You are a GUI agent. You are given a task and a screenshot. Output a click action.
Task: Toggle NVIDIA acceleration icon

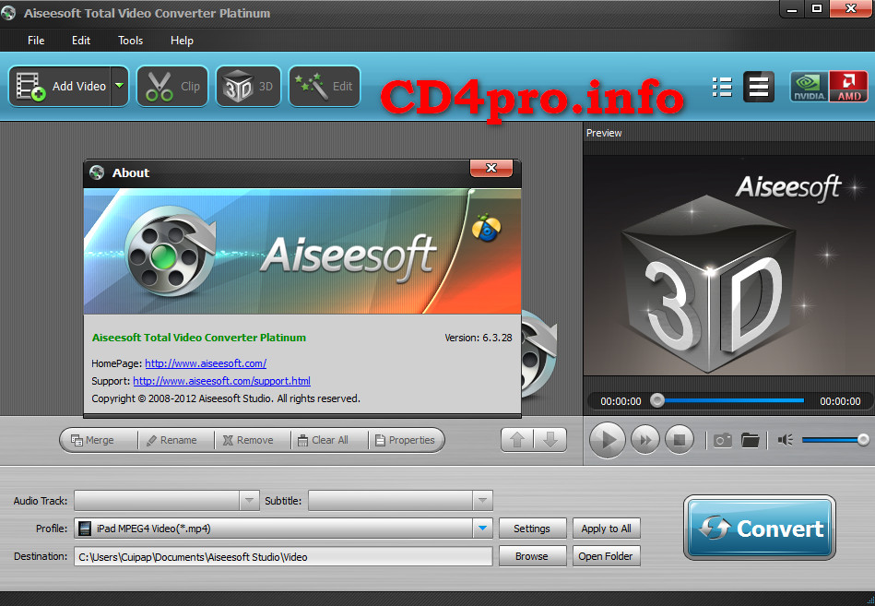(x=810, y=87)
